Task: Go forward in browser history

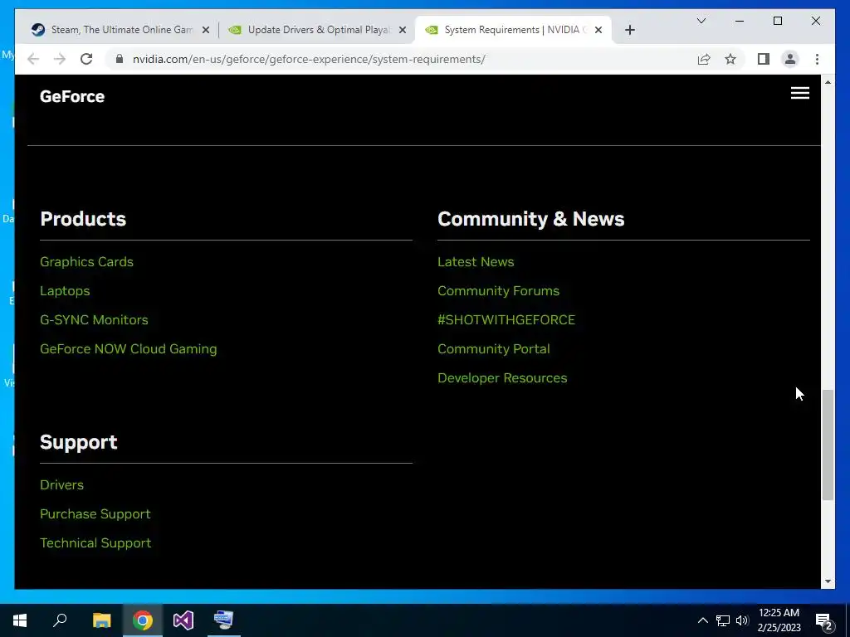Action: click(x=60, y=59)
